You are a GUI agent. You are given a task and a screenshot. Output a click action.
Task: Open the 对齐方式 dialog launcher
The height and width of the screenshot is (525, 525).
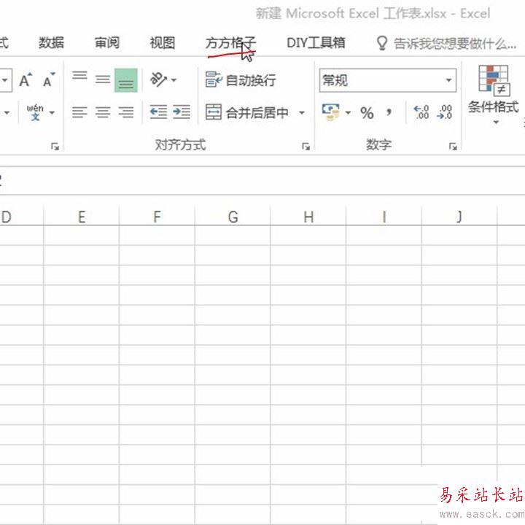click(306, 147)
